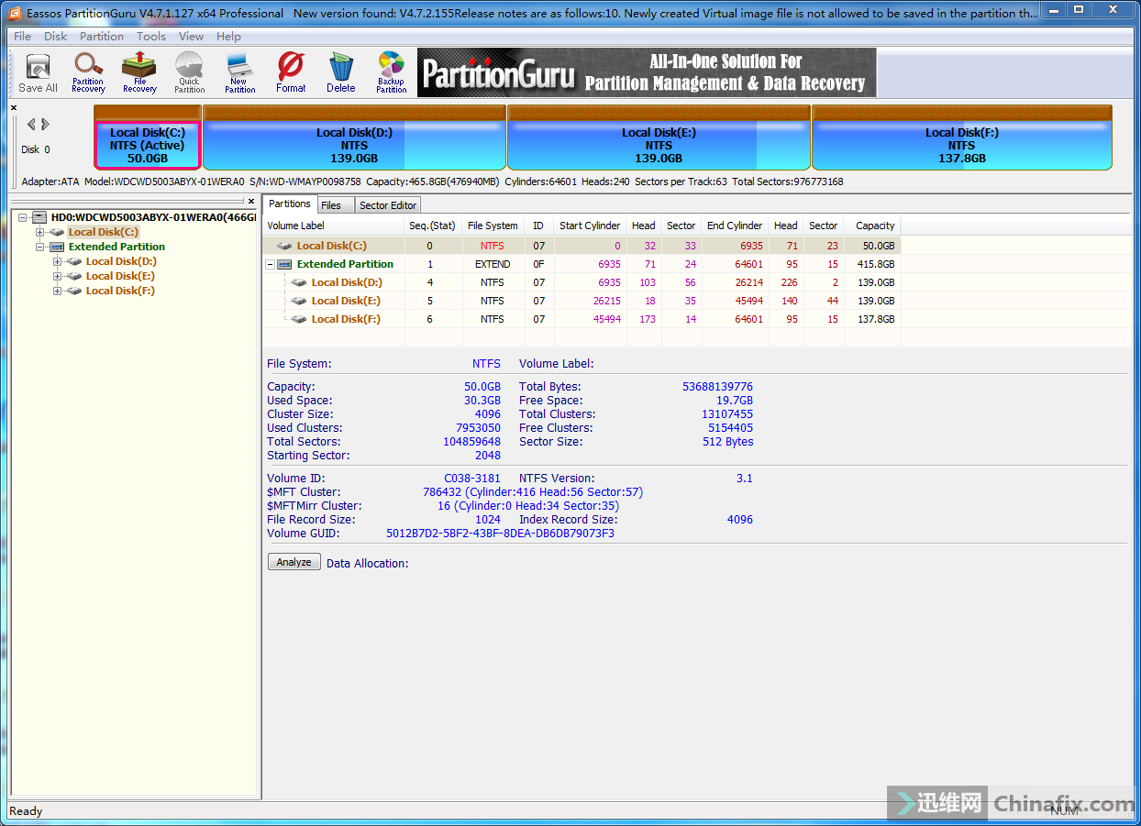
Task: Expand Local Disk(F:) tree node
Action: click(x=58, y=292)
